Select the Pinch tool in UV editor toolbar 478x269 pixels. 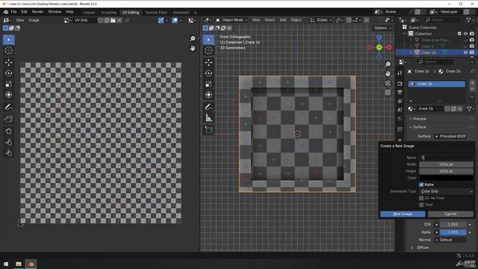[x=8, y=152]
